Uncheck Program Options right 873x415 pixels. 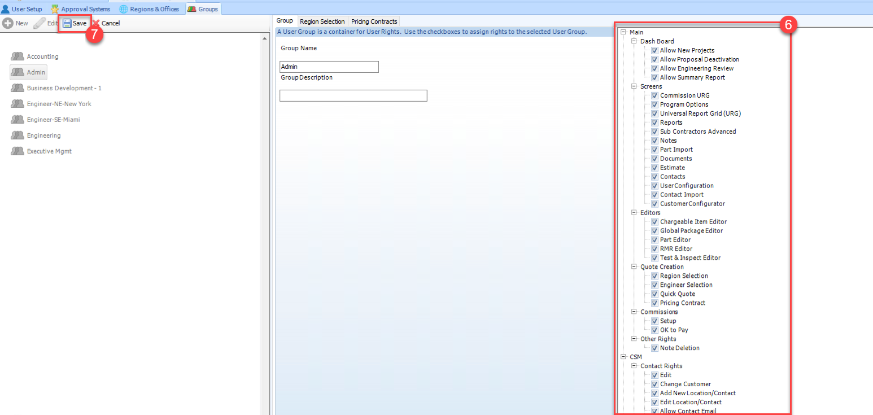pos(655,104)
